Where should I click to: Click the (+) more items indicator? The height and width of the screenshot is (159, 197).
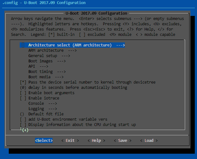(25, 130)
